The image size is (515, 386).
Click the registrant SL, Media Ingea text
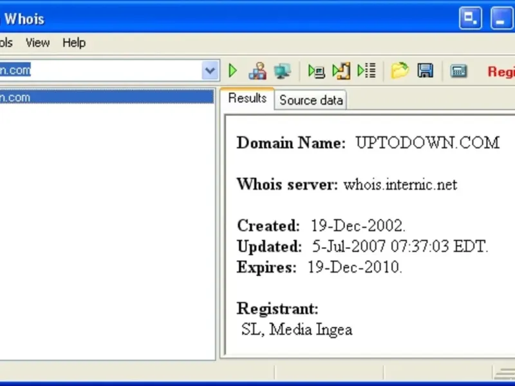(297, 329)
